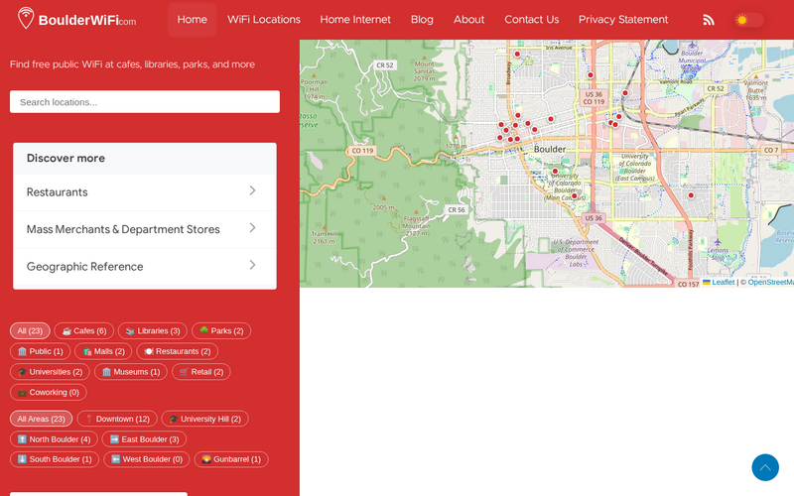Click the Restaurants row label
Image resolution: width=794 pixels, height=496 pixels.
(x=58, y=191)
